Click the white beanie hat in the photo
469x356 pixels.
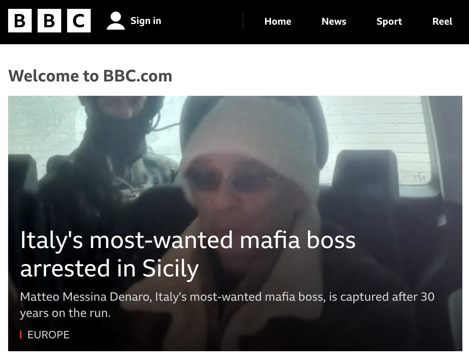[251, 136]
